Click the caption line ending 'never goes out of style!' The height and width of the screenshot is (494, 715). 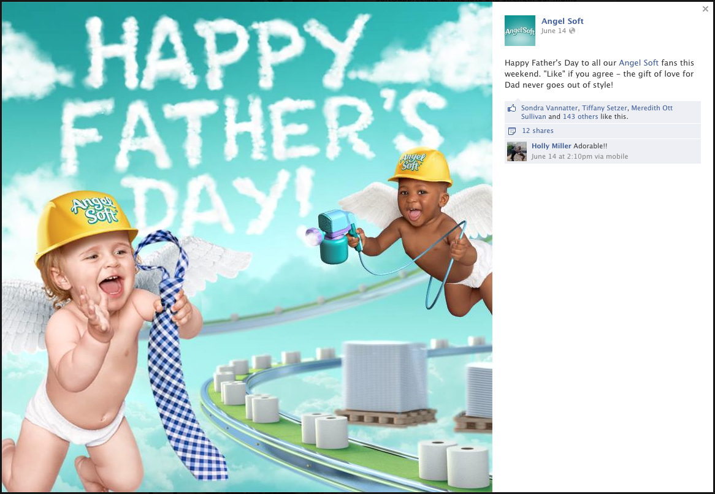559,85
